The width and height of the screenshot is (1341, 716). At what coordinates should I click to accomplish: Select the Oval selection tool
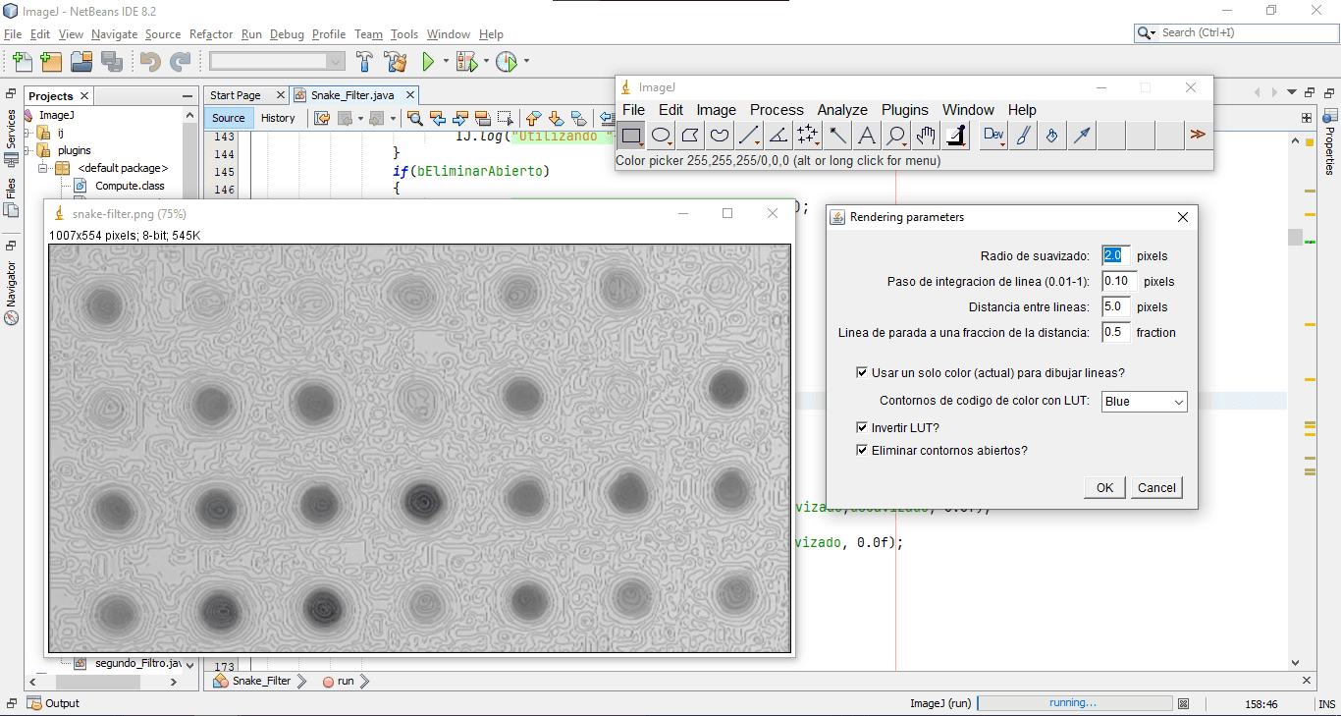(662, 135)
